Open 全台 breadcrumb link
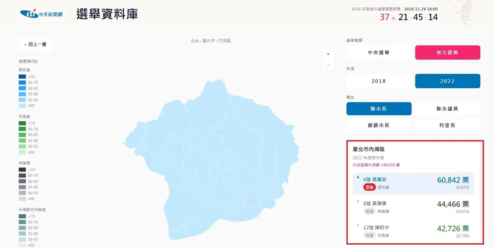Viewport: 494px width, 248px height. [194, 41]
